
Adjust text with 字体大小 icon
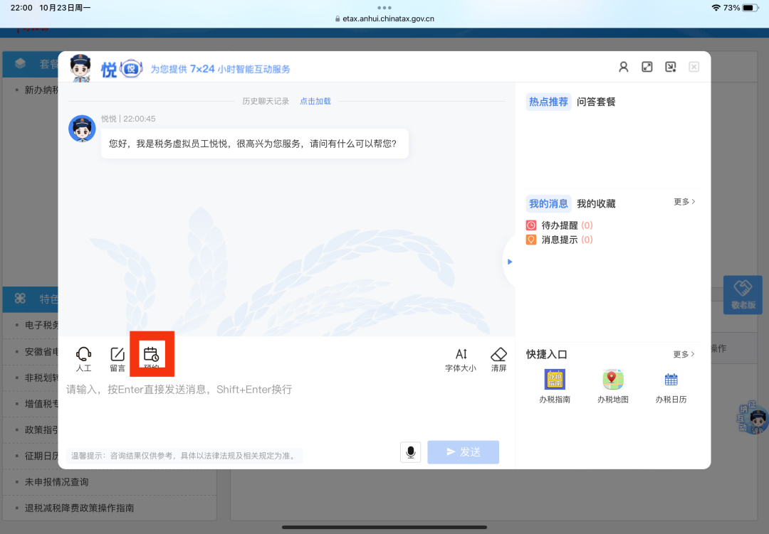pos(461,354)
